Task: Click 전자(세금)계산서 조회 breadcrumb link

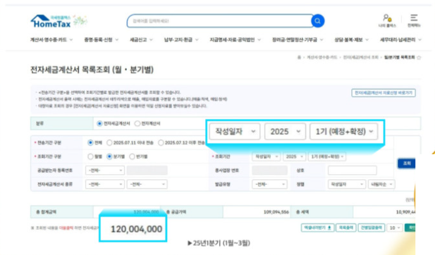Action: tap(361, 57)
